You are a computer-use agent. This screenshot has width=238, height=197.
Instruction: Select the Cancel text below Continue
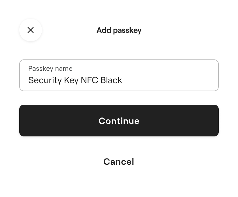point(119,162)
